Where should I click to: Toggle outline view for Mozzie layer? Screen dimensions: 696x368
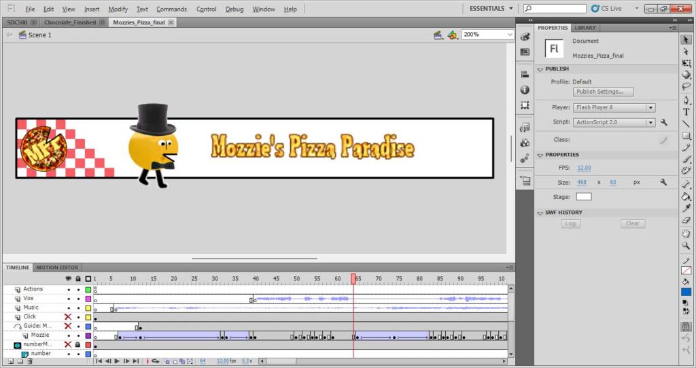pos(88,335)
